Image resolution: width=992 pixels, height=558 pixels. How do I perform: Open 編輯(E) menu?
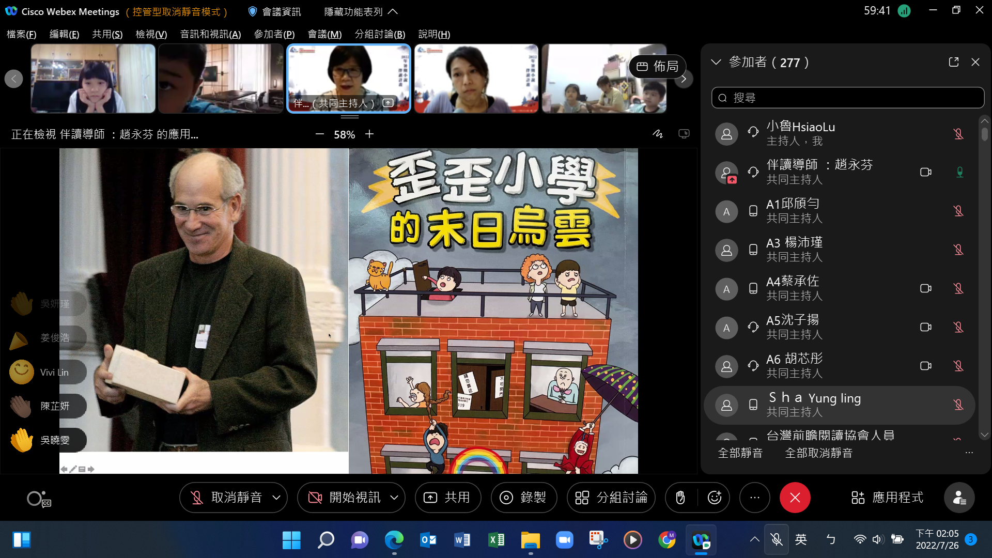coord(64,34)
